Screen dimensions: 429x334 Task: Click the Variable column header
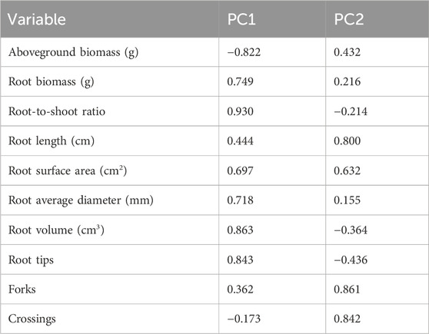click(x=37, y=19)
